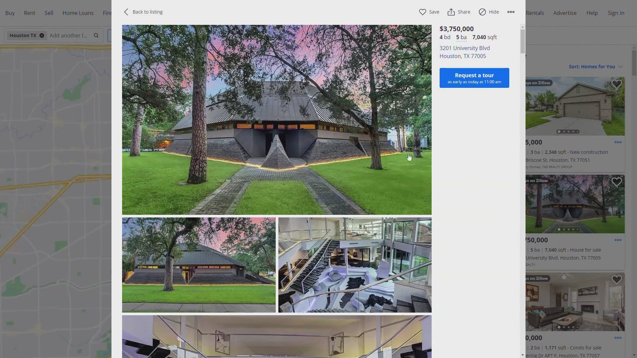Open the Rent section in the top navigation
The image size is (637, 358).
pyautogui.click(x=30, y=13)
